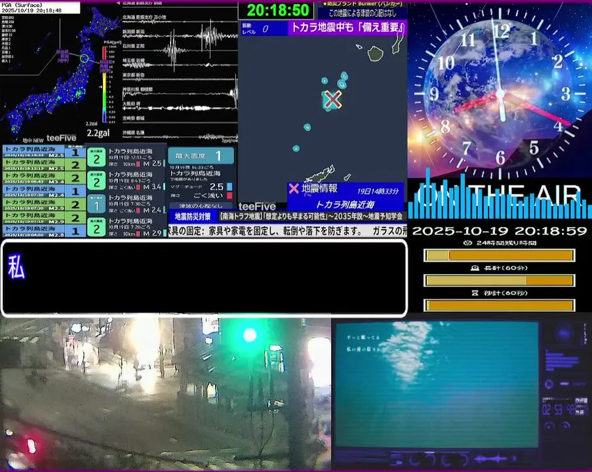Click the blue square next to magnitude 2.5
592x472 pixels.
click(x=229, y=187)
